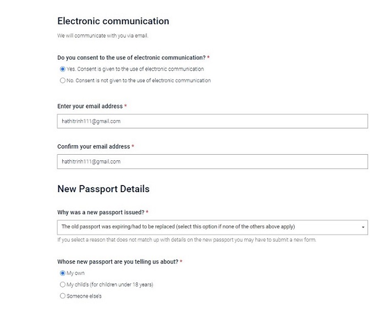Select the Someone else's passport radio

tap(62, 296)
